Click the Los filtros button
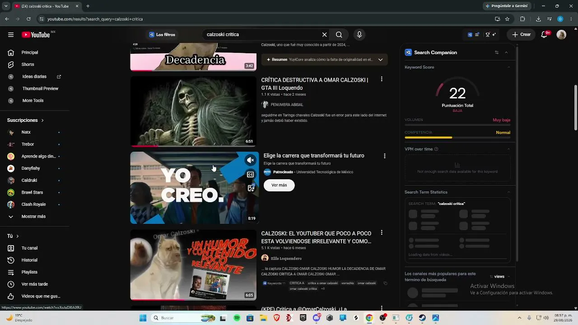Image resolution: width=578 pixels, height=325 pixels. [x=162, y=35]
